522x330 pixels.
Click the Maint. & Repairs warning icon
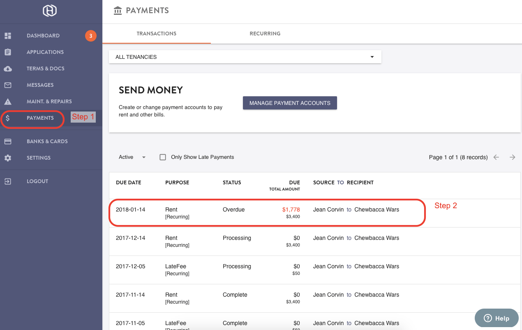point(7,101)
